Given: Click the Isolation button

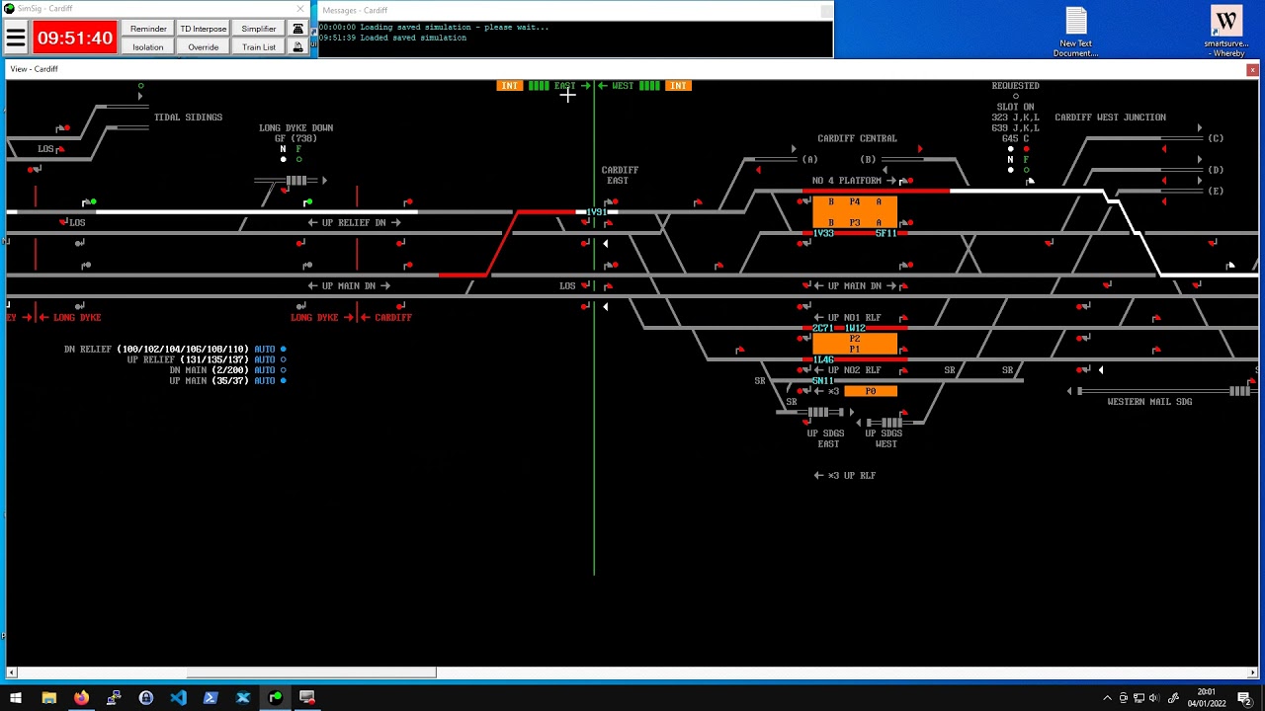Looking at the screenshot, I should coord(148,46).
